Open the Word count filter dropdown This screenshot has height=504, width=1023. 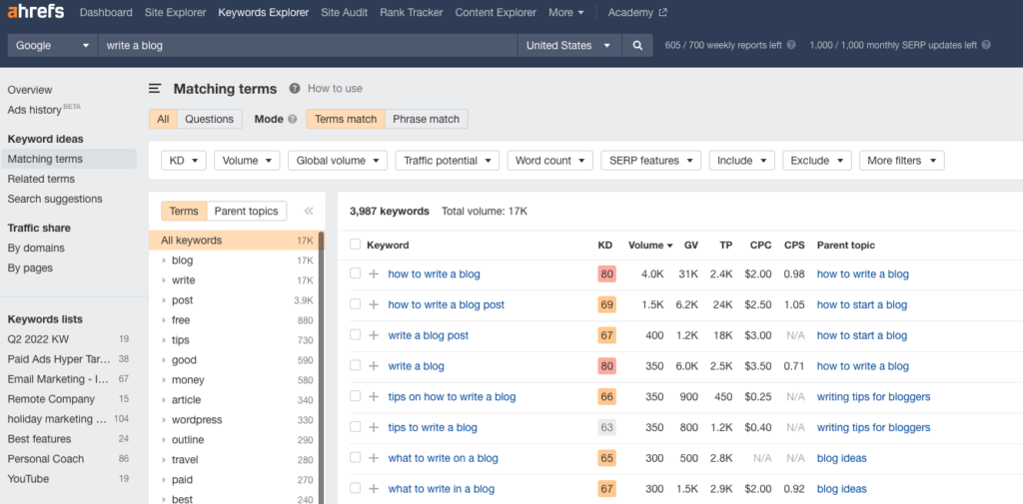pyautogui.click(x=550, y=161)
